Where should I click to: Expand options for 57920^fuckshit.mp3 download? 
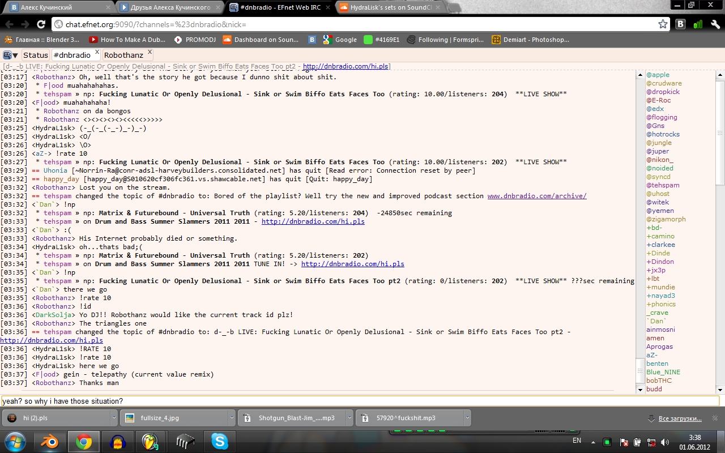(467, 418)
